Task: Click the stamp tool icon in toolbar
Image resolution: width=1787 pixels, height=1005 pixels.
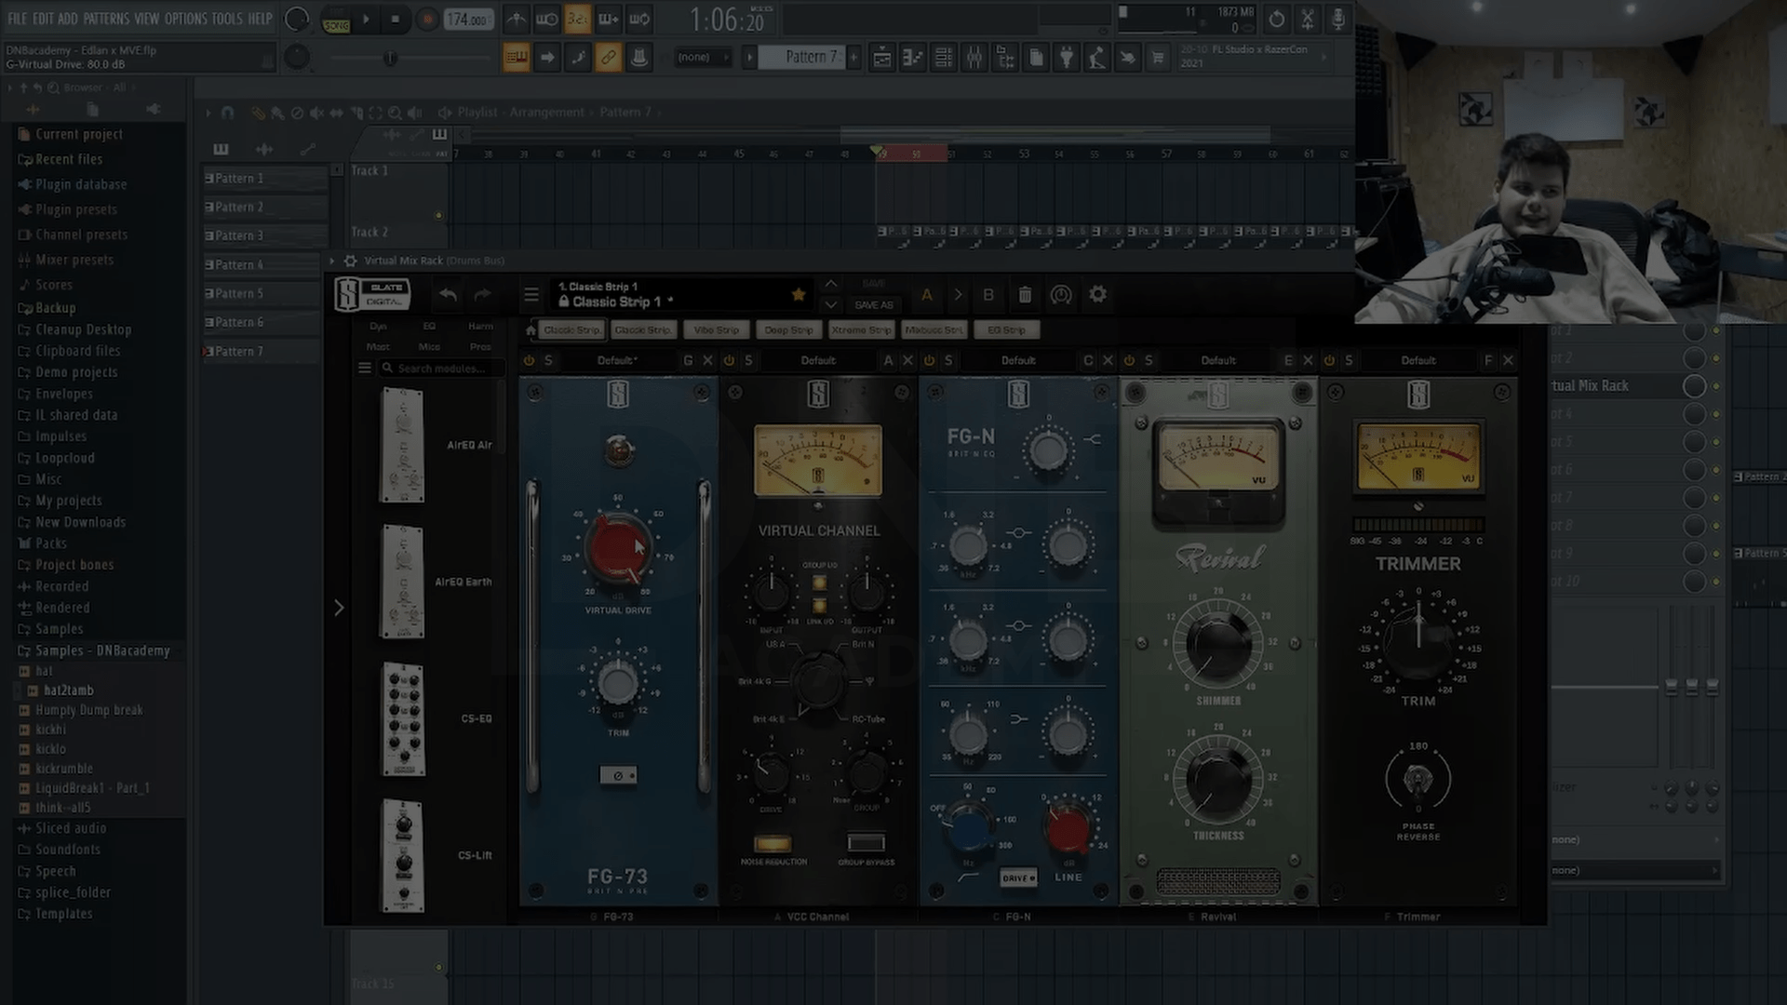Action: [x=639, y=58]
